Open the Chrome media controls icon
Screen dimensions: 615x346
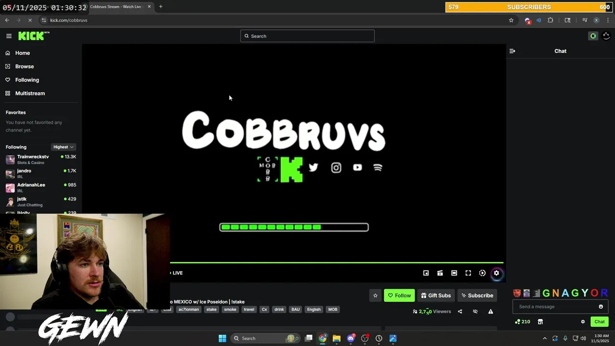coord(585,20)
